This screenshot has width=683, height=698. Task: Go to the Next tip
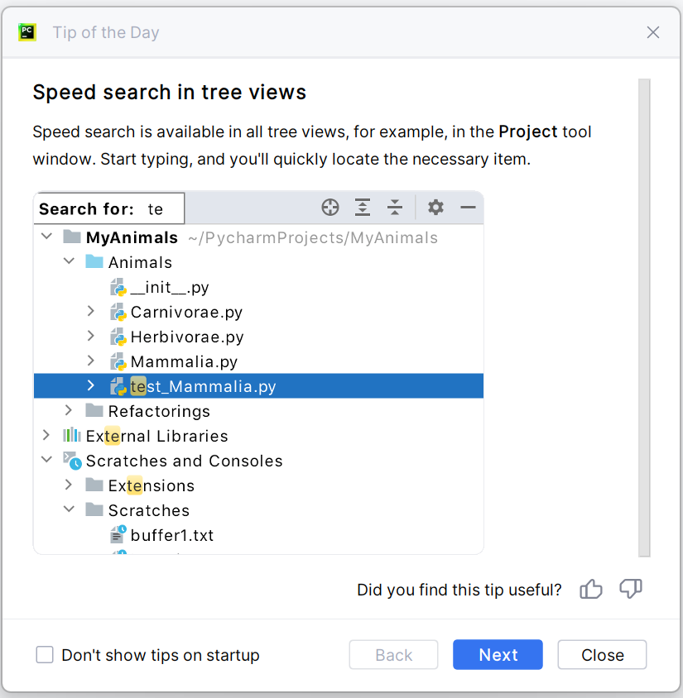pos(498,655)
